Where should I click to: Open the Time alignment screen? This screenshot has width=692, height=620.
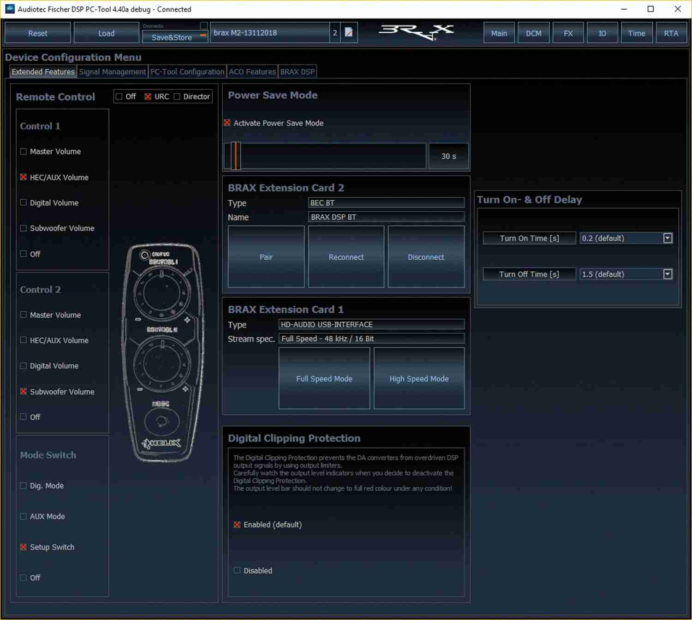tap(637, 33)
